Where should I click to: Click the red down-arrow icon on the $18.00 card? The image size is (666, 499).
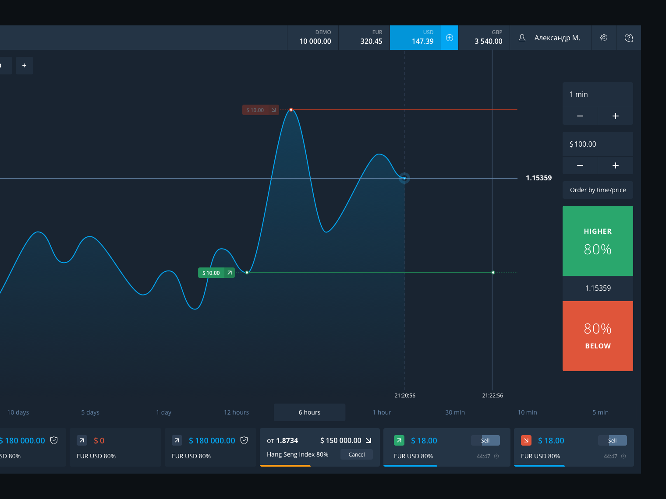526,440
